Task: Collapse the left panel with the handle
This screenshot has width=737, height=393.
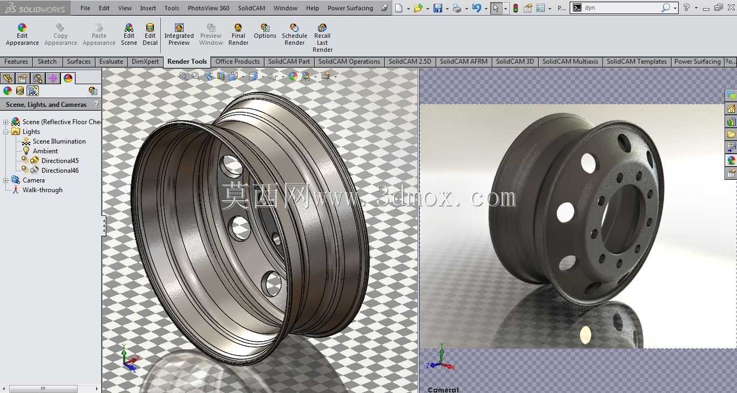Action: [x=104, y=226]
